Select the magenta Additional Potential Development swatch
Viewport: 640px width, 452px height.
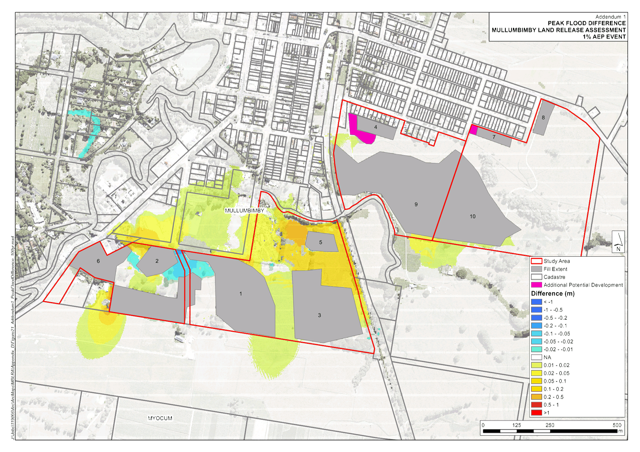pyautogui.click(x=537, y=285)
